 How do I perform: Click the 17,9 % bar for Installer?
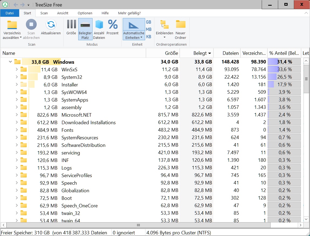pyautogui.click(x=284, y=85)
